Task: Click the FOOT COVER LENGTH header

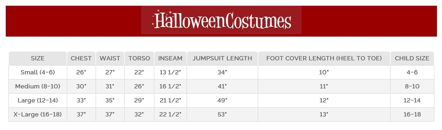Action: pyautogui.click(x=324, y=58)
